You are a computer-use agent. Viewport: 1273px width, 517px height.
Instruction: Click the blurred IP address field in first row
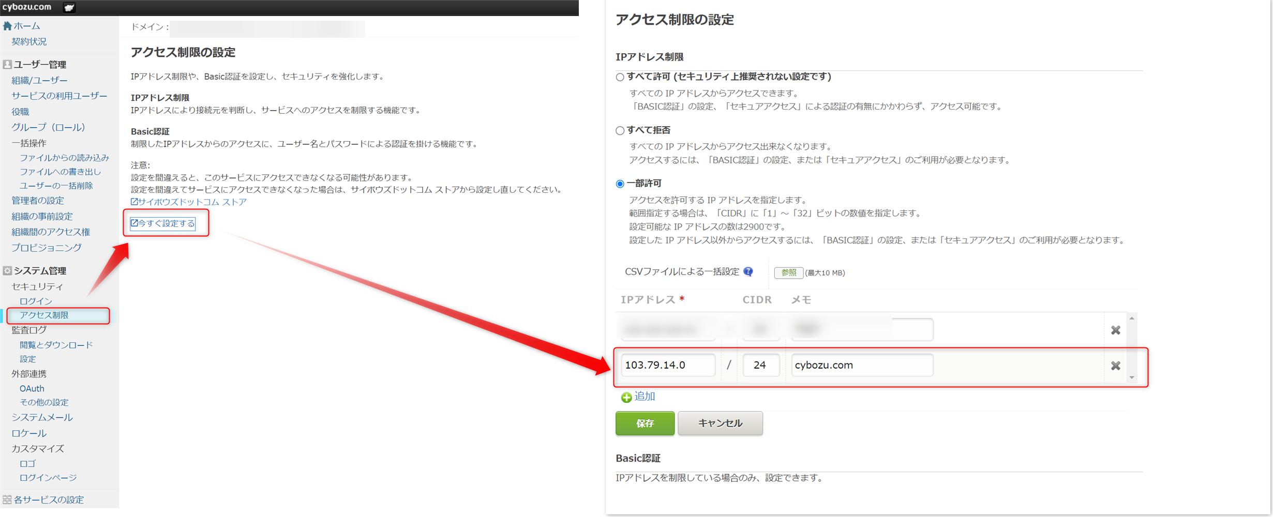point(668,329)
